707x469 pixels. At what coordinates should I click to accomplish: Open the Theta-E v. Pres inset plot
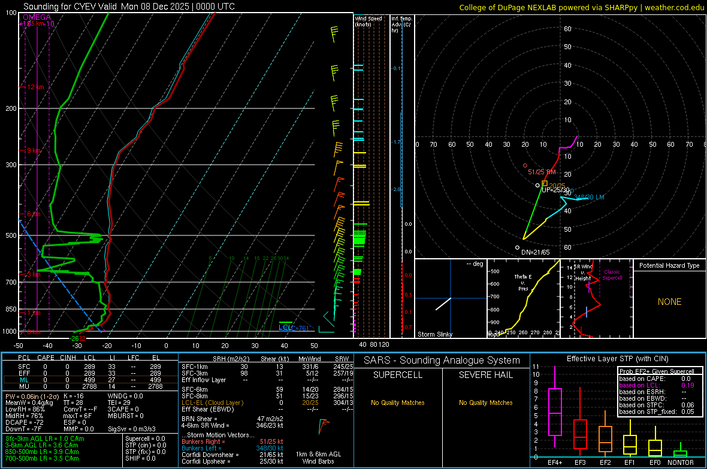[524, 298]
